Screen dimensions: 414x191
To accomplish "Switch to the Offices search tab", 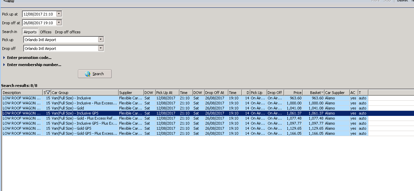I will (46, 32).
